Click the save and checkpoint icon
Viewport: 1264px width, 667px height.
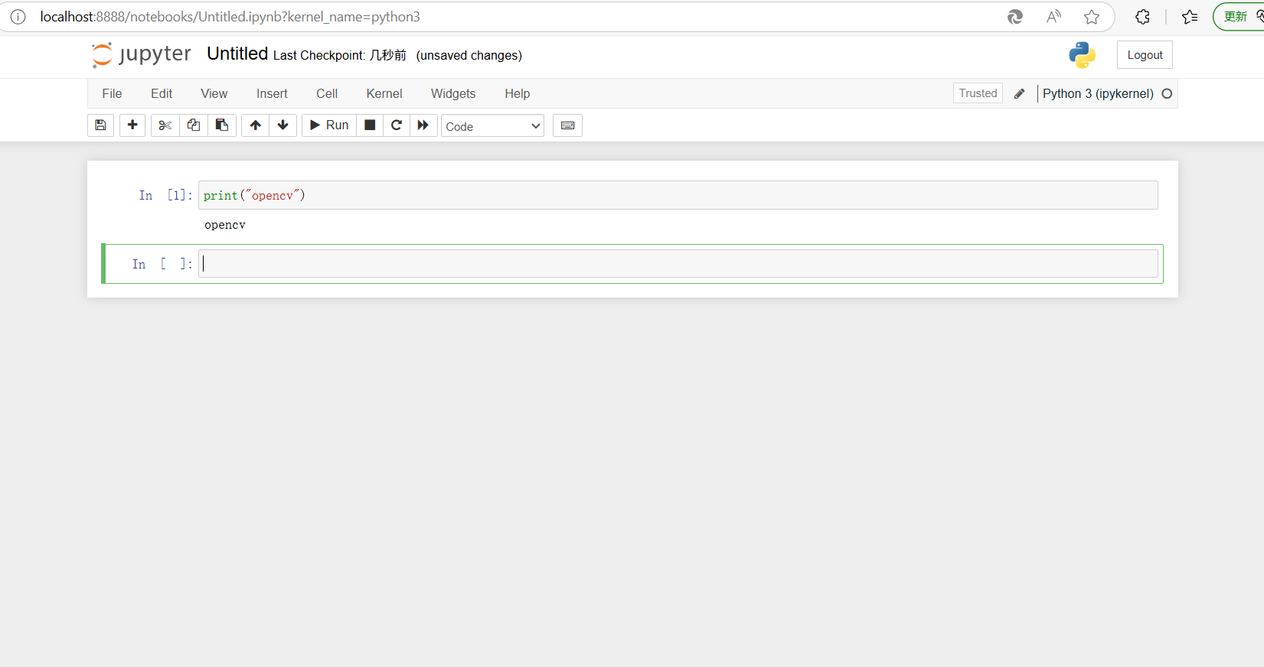(100, 125)
